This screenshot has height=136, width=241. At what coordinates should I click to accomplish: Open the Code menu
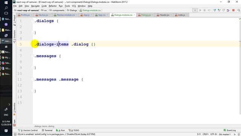(x=44, y=6)
